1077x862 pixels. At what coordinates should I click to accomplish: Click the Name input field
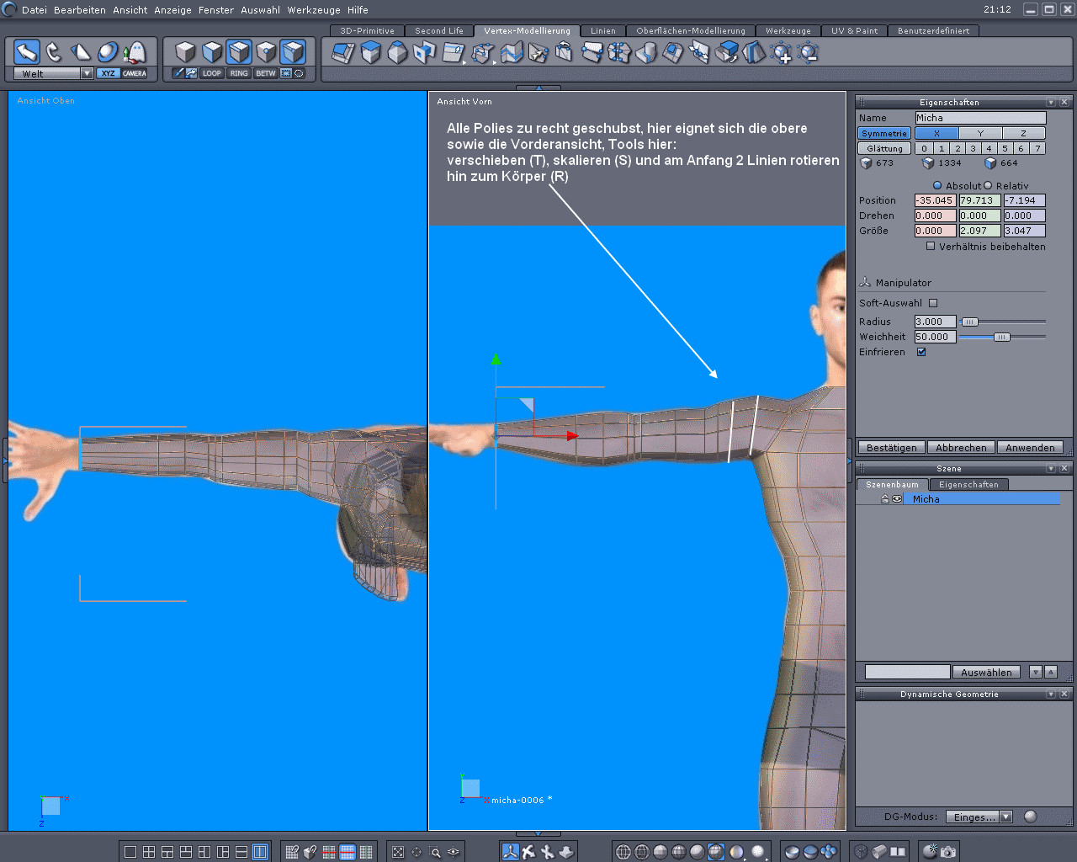(x=980, y=118)
